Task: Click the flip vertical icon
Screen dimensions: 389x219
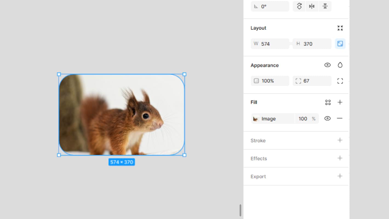Action: point(325,6)
